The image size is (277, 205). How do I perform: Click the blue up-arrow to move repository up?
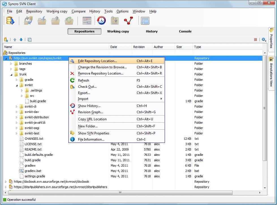point(15,40)
